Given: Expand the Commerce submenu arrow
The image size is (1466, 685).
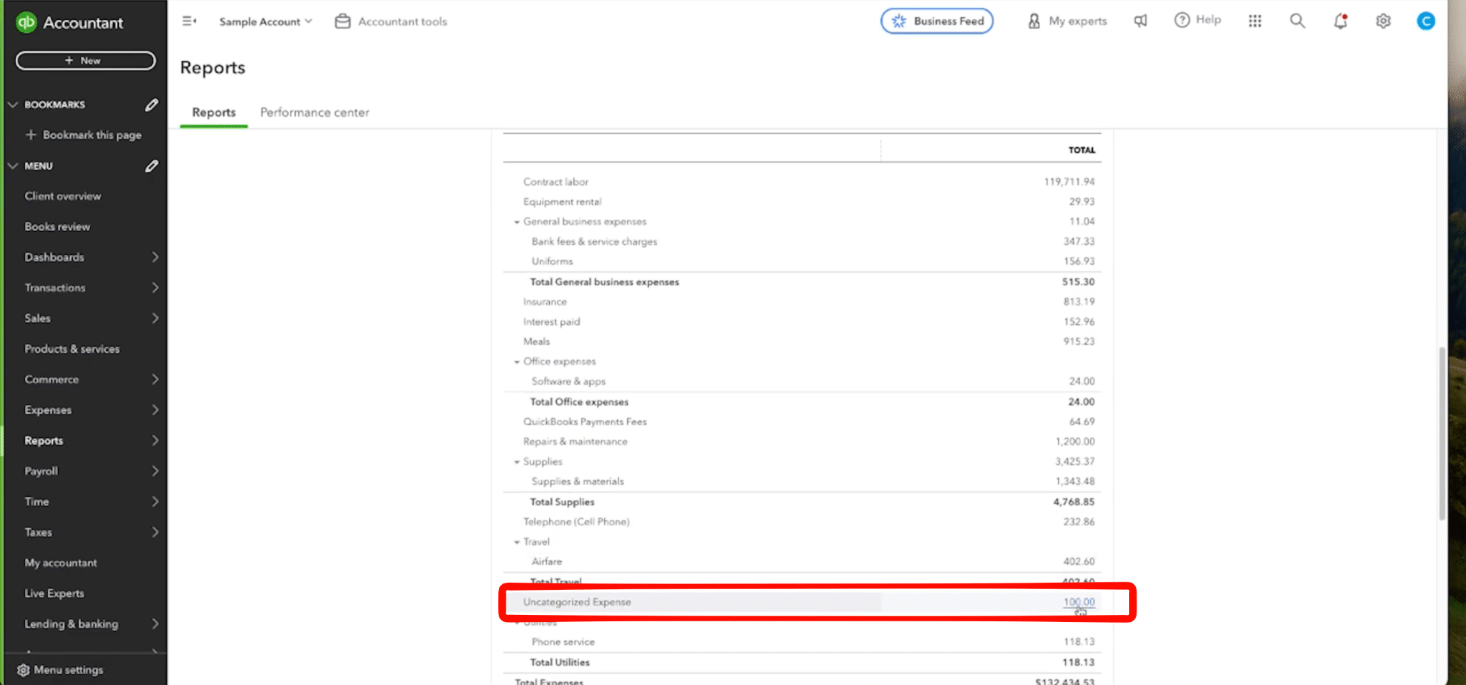Looking at the screenshot, I should coord(155,379).
